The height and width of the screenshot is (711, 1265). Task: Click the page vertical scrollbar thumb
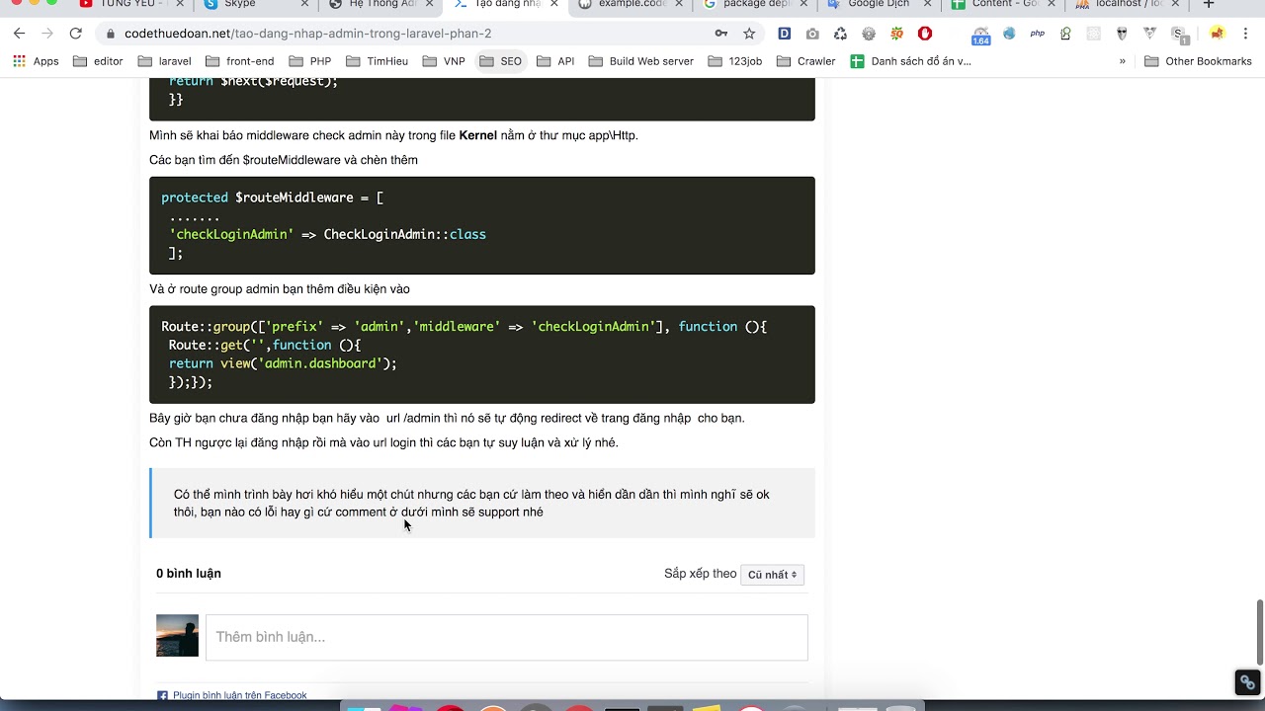(x=1259, y=632)
